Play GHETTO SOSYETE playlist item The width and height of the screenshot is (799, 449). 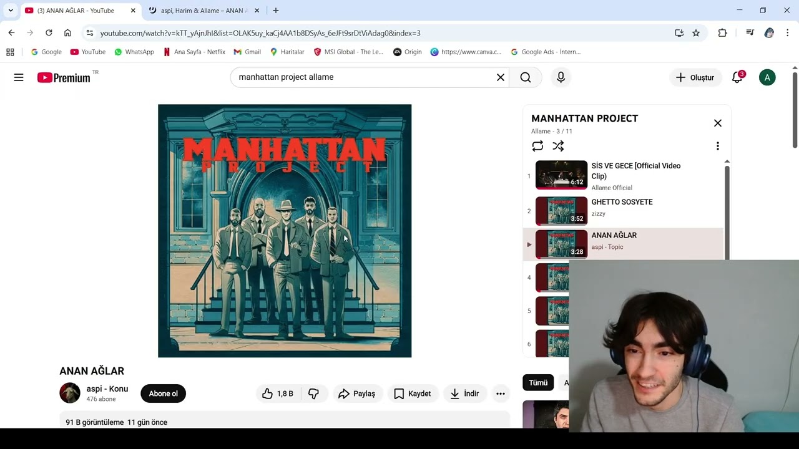[x=623, y=211]
